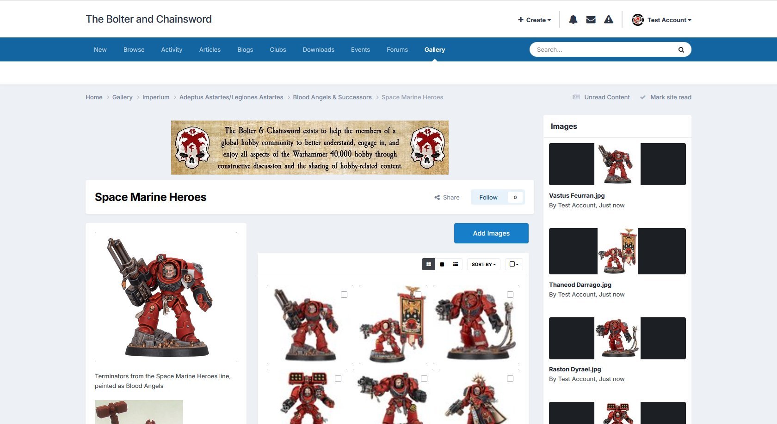The image size is (777, 424).
Task: Switch to large square image view
Action: pyautogui.click(x=442, y=264)
